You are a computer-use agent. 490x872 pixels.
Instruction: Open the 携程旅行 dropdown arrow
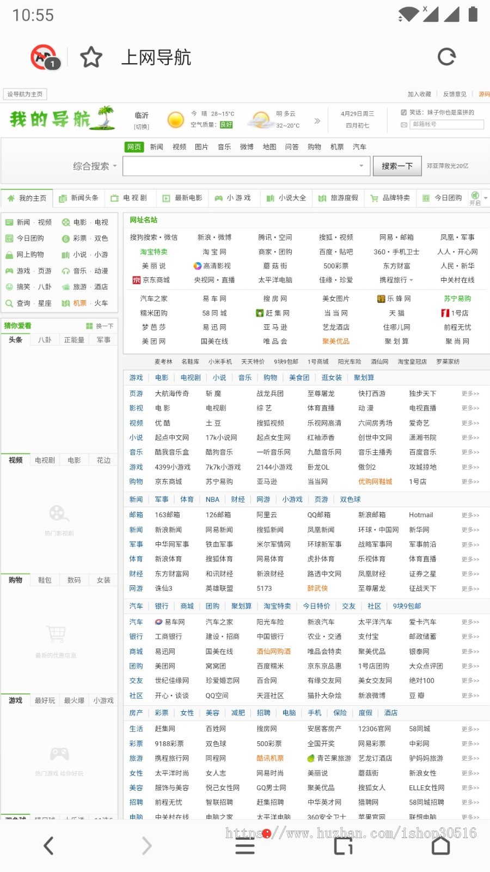pyautogui.click(x=411, y=280)
